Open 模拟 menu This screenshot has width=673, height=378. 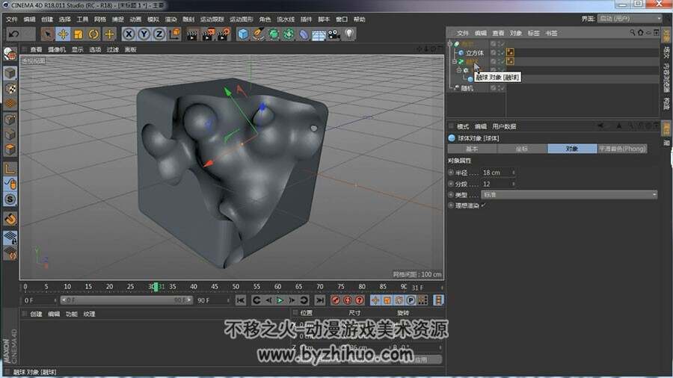point(153,19)
